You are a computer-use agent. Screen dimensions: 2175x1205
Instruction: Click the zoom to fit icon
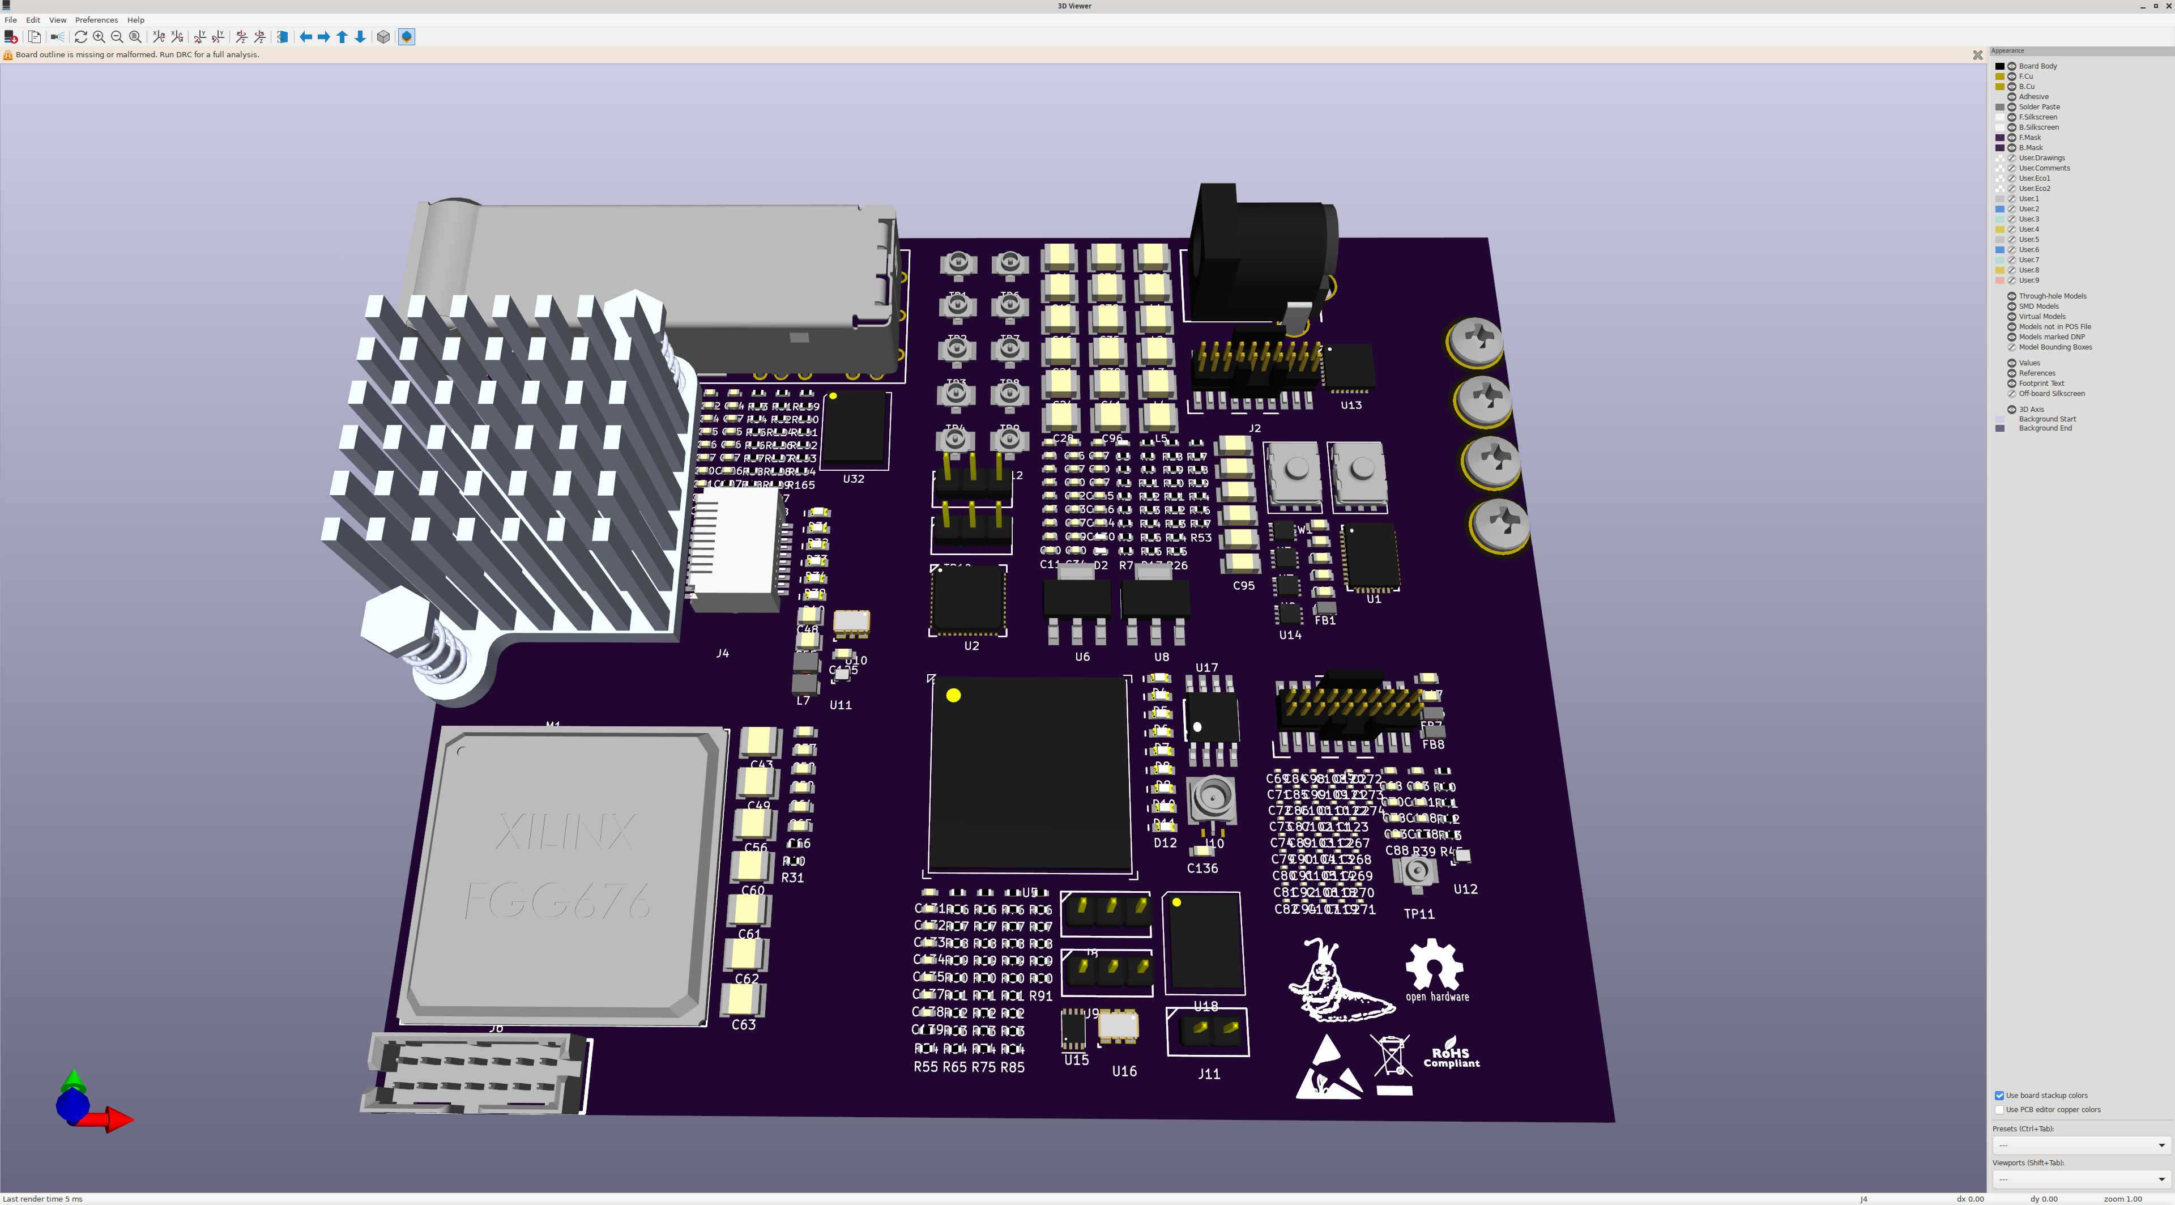(x=135, y=37)
